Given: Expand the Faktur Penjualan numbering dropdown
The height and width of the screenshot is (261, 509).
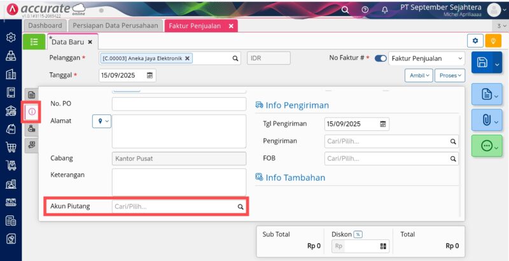Looking at the screenshot, I should click(x=461, y=58).
